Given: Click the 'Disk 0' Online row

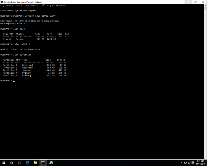Looking at the screenshot, I should (35, 39).
